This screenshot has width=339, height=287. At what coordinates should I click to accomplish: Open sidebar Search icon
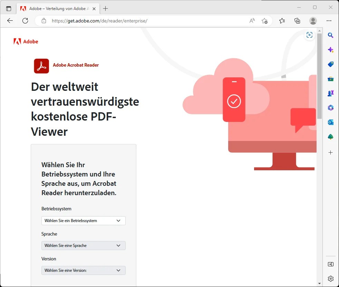click(330, 35)
